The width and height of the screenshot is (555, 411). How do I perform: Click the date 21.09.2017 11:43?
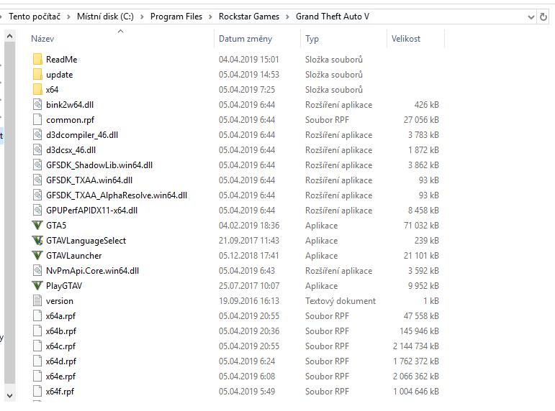click(249, 241)
